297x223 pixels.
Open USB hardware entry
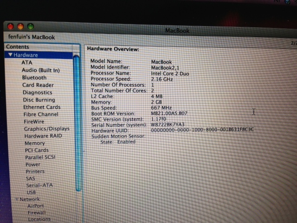click(x=31, y=192)
